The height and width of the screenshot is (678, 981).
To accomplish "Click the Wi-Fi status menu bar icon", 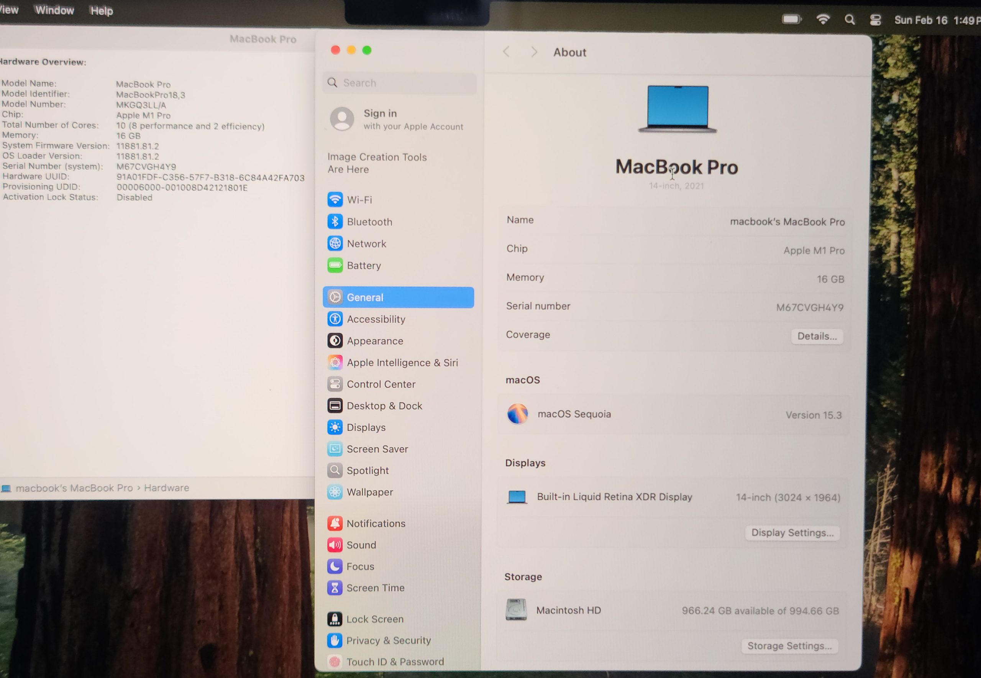I will click(823, 19).
